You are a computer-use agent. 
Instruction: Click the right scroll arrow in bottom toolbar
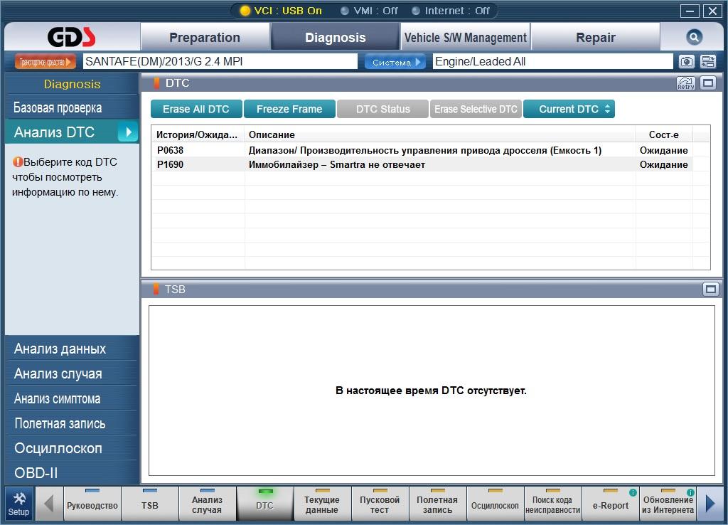[x=710, y=504]
